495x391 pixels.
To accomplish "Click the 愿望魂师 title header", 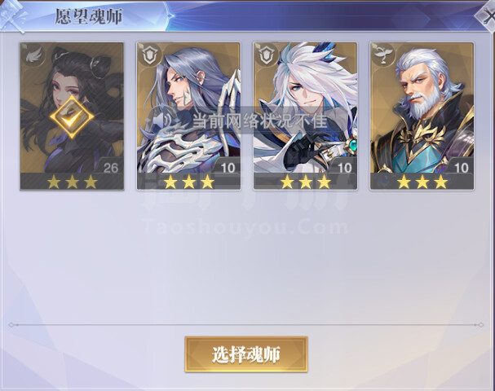I will [89, 16].
